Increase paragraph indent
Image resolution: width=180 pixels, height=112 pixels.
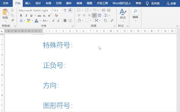pyautogui.click(x=109, y=10)
